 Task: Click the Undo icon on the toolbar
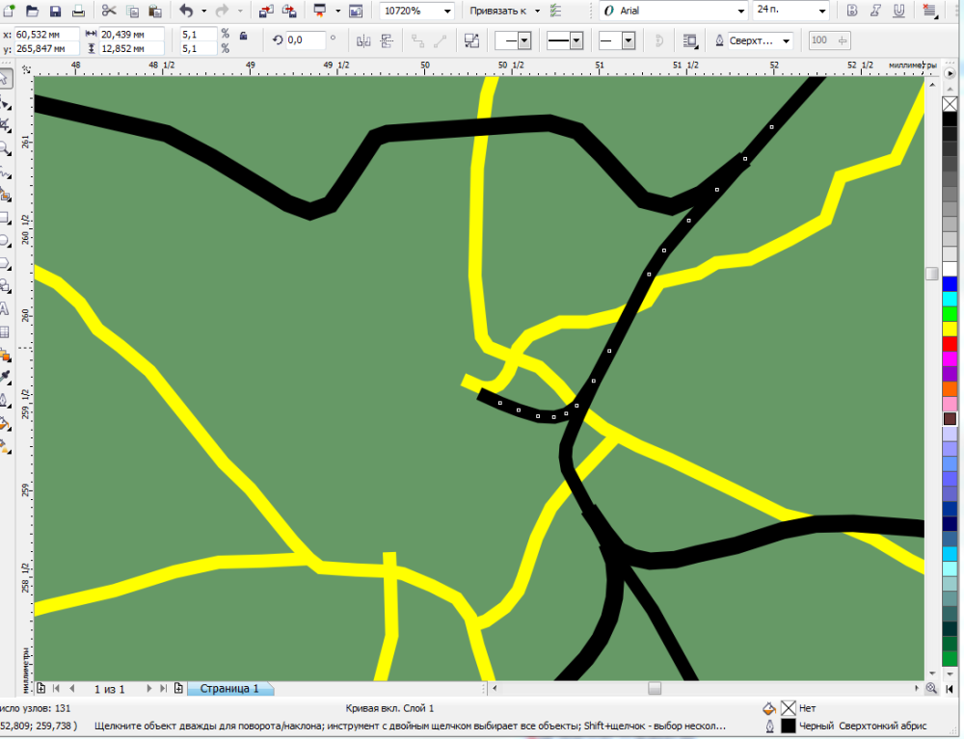click(x=187, y=11)
